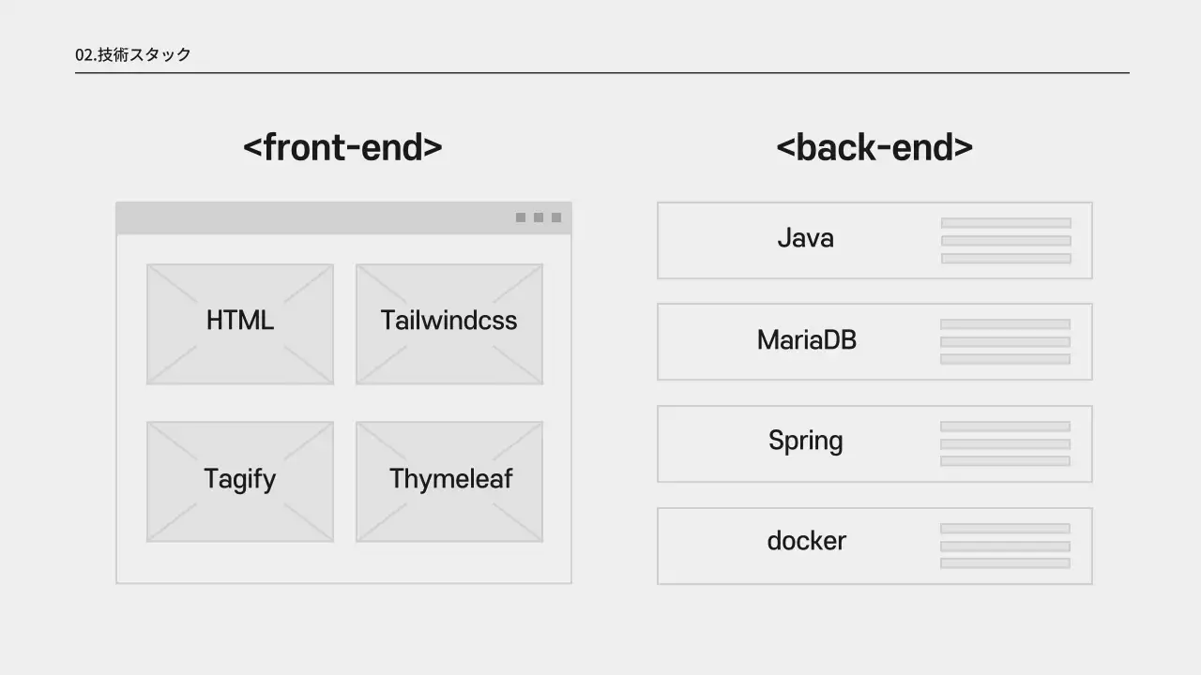Click the Spring back-end card

point(805,443)
